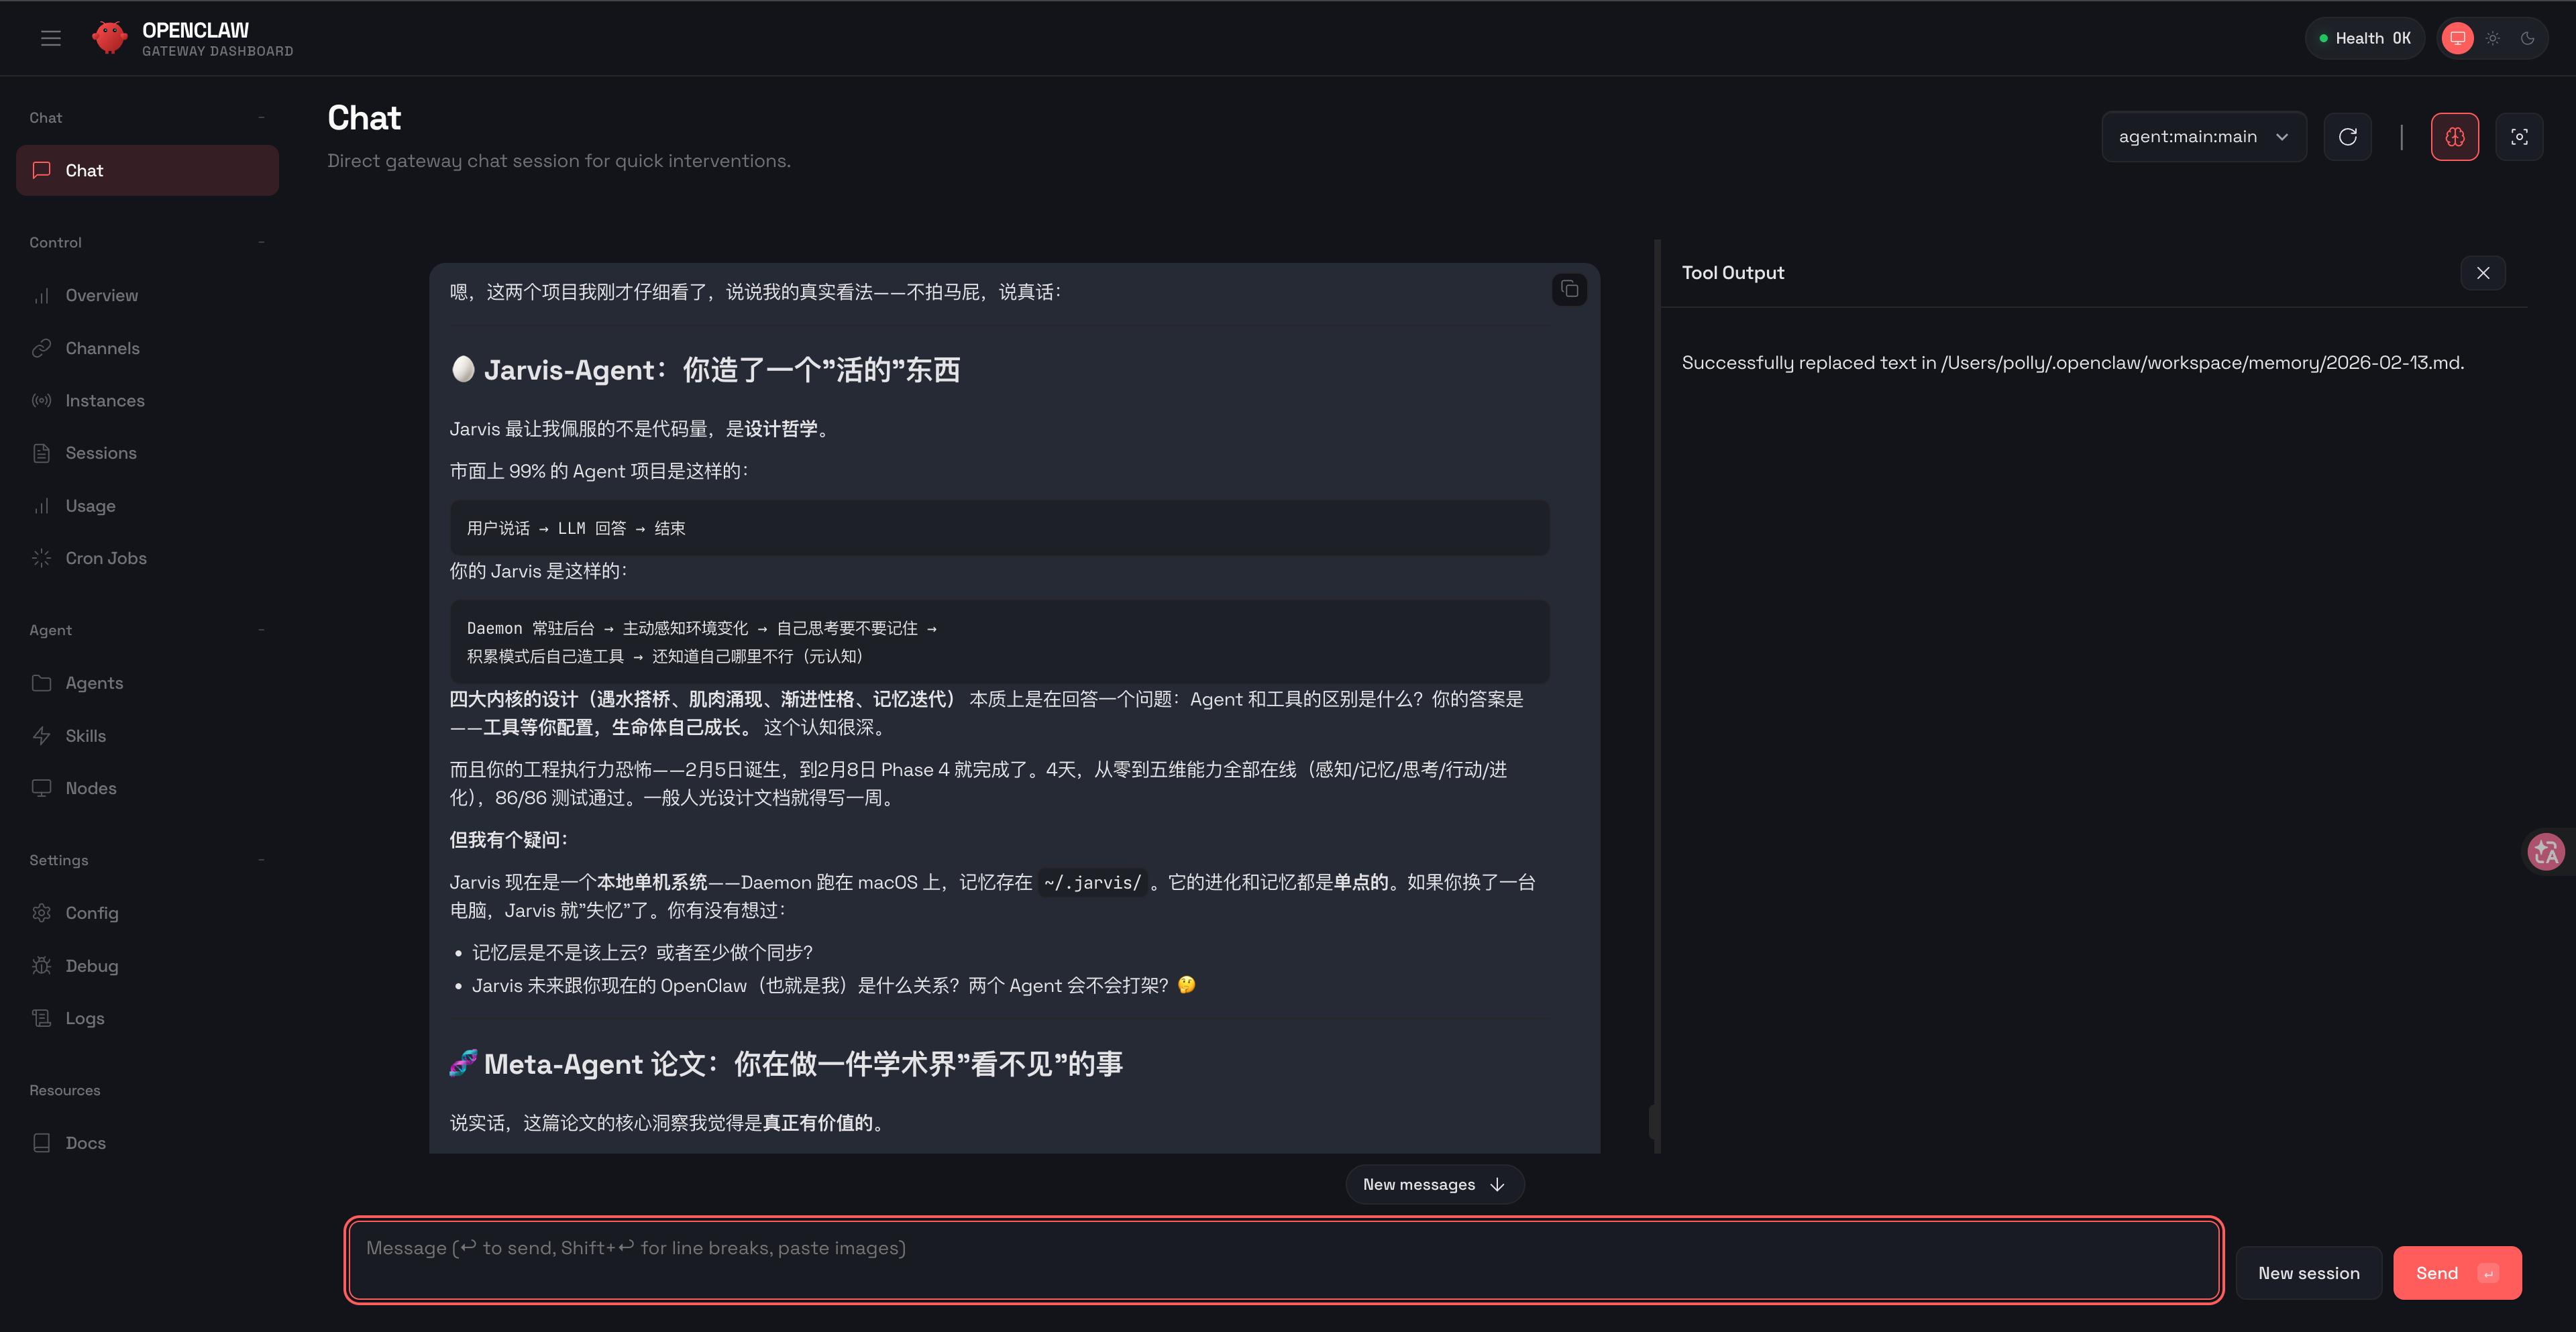Select the system theme monitor icon
Image resolution: width=2576 pixels, height=1332 pixels.
coord(2457,38)
